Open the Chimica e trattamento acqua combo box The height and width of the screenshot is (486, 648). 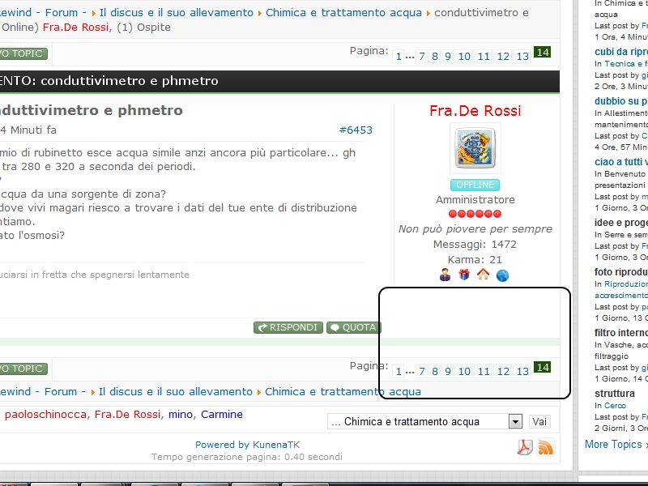point(424,421)
